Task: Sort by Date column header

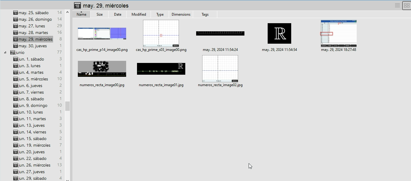Action: [x=118, y=14]
